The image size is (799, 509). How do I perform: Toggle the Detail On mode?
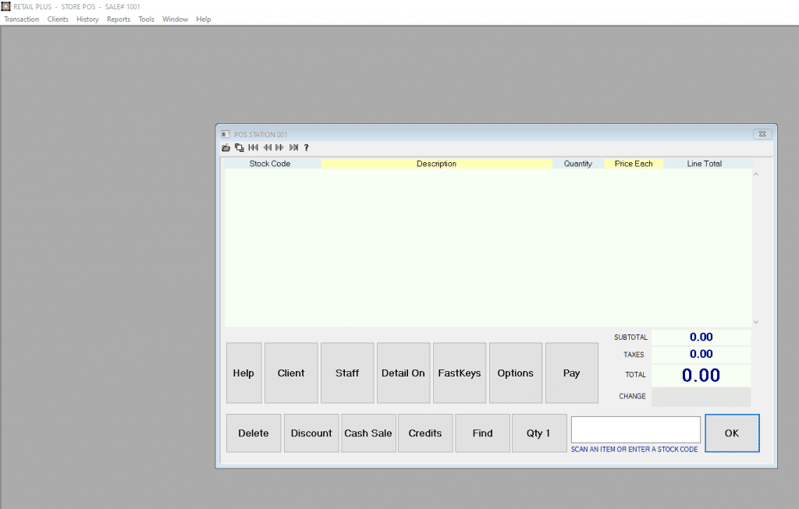click(403, 373)
